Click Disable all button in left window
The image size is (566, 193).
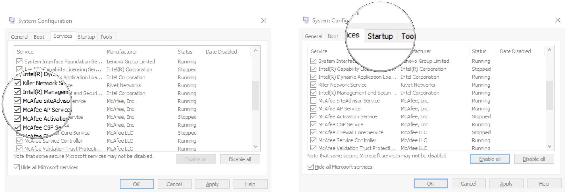click(240, 159)
